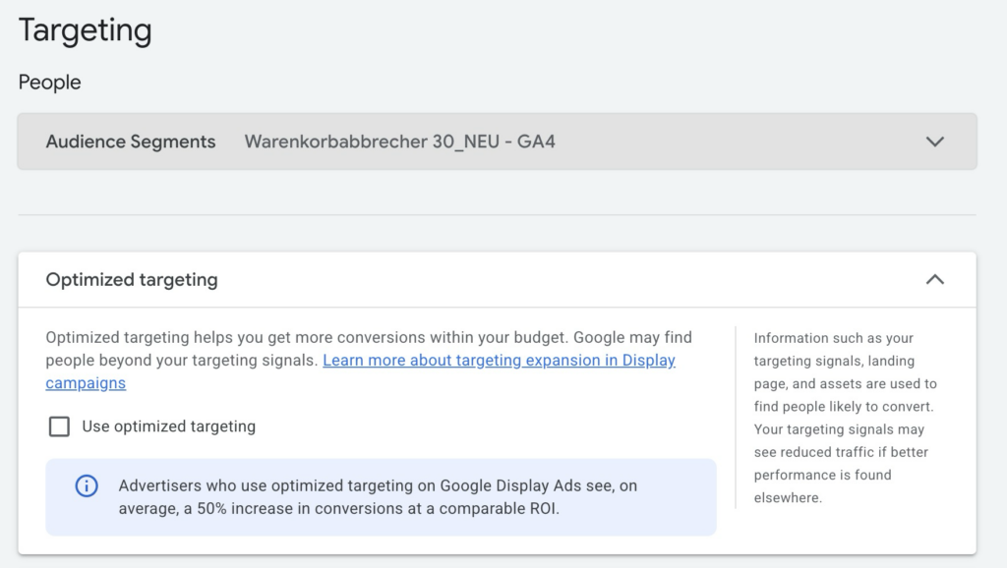Viewport: 1007px width, 568px height.
Task: Click the 'Use optimized targeting' label text
Action: click(168, 426)
